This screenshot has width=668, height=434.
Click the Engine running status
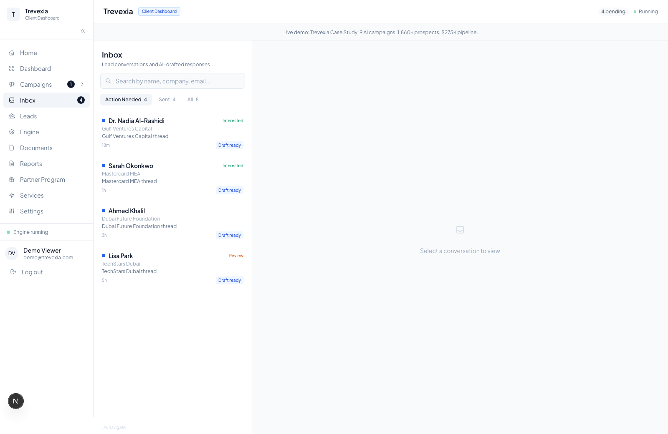click(28, 232)
